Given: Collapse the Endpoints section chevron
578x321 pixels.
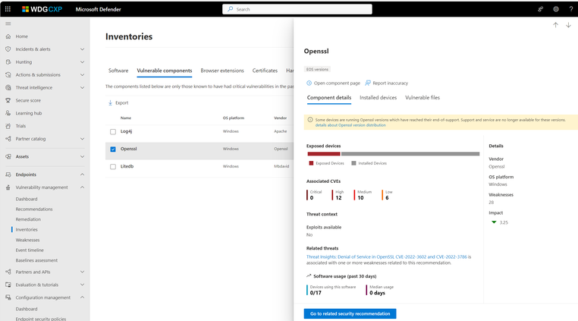Looking at the screenshot, I should coord(82,175).
